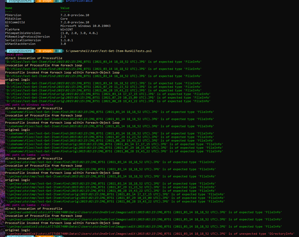299x237 pixels.
Task: Click the leading glyph of the second prompt
Action: click(6, 51)
